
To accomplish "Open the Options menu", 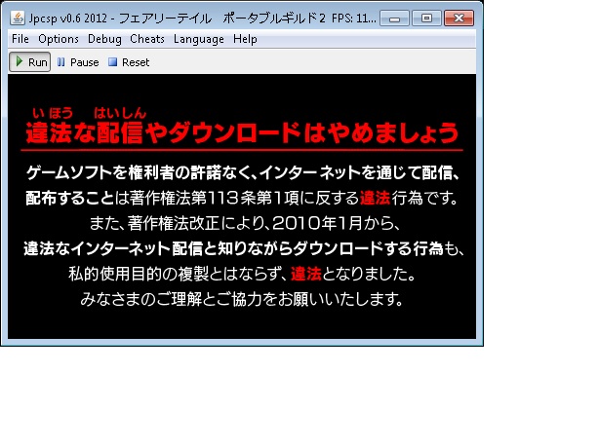I will pyautogui.click(x=59, y=39).
